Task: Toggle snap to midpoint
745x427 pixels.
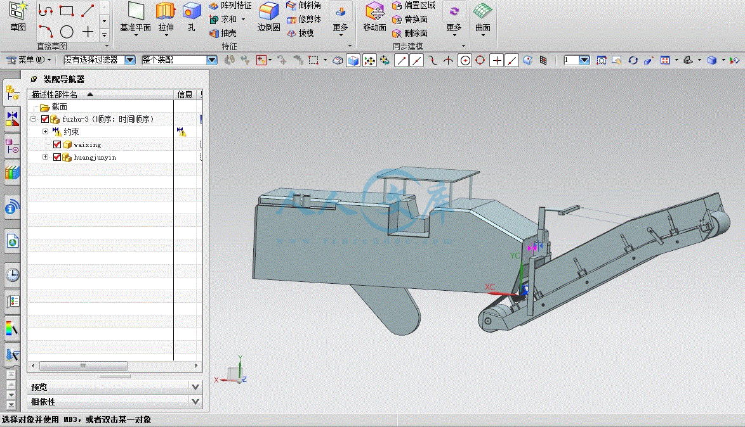Action: coord(417,60)
